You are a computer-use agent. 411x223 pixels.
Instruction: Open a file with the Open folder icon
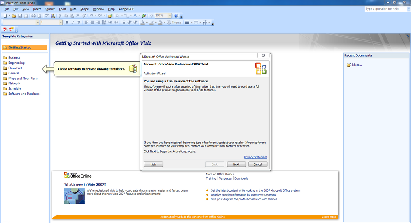click(x=14, y=16)
